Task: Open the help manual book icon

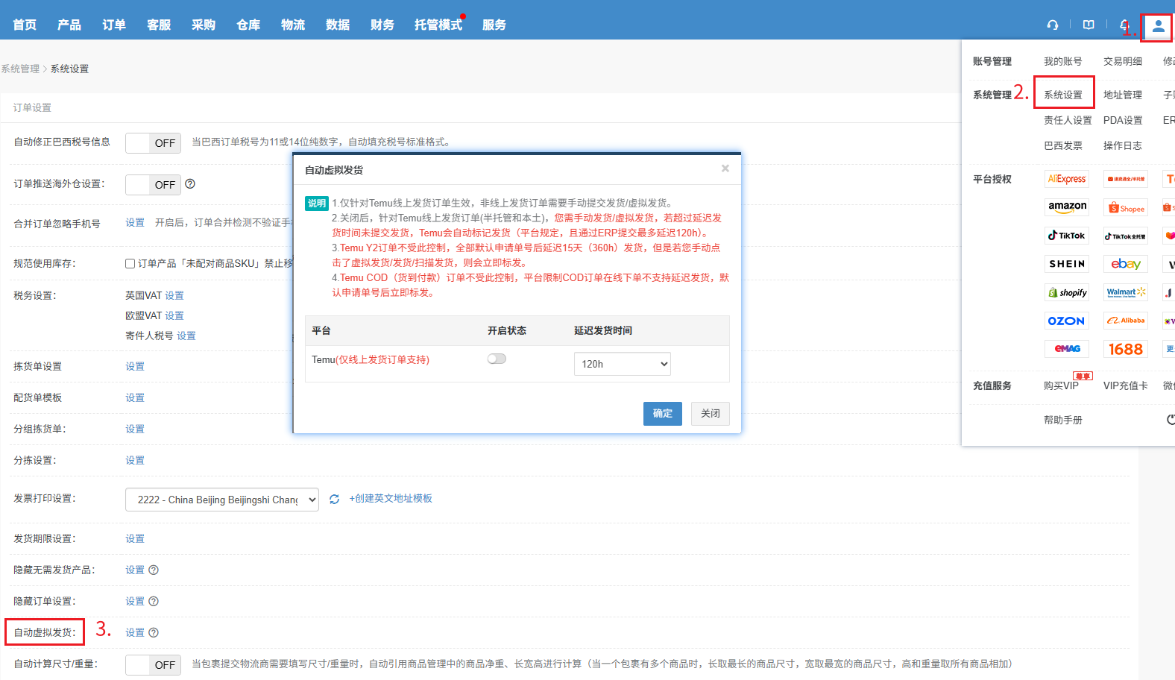Action: coord(1089,25)
